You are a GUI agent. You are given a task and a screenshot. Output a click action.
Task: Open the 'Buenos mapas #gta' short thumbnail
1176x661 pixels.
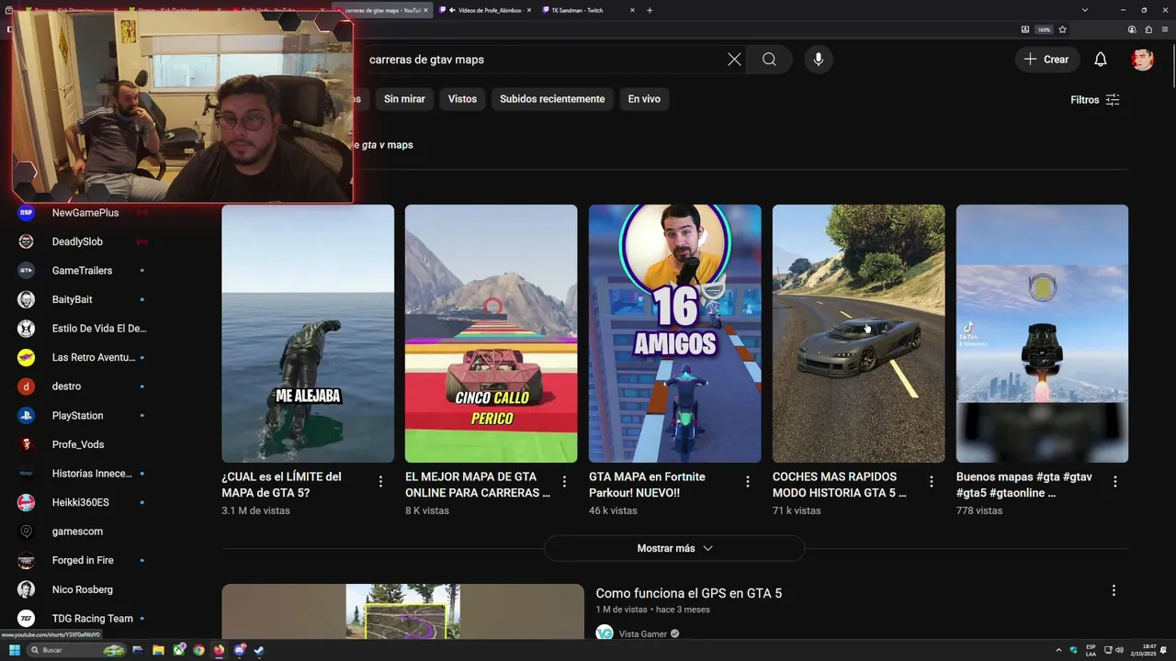(1042, 333)
